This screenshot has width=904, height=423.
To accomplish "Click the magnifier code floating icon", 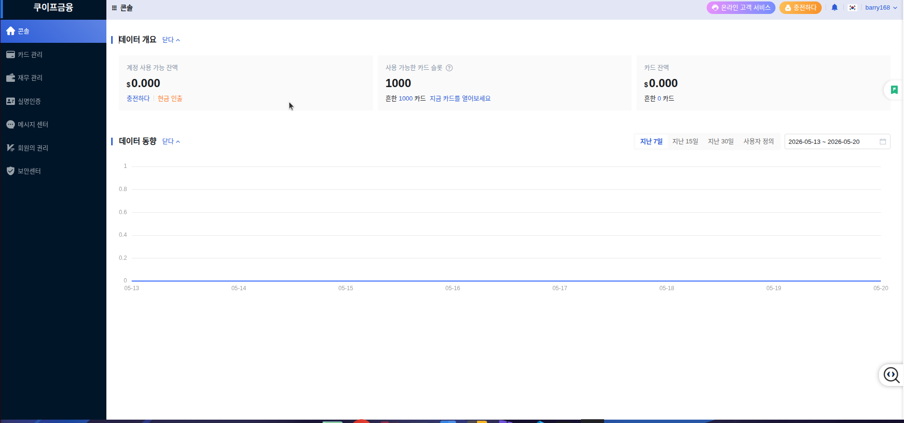I will 891,375.
